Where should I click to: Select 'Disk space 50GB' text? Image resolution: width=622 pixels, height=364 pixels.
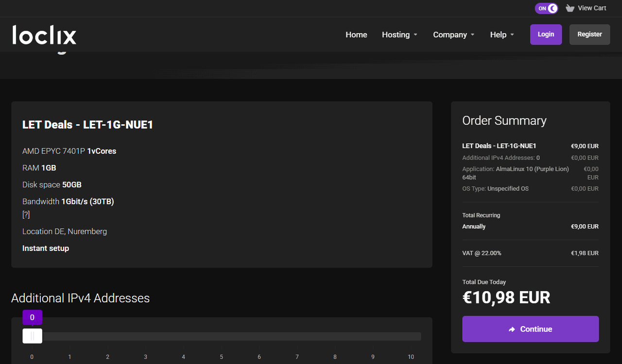[x=52, y=185]
